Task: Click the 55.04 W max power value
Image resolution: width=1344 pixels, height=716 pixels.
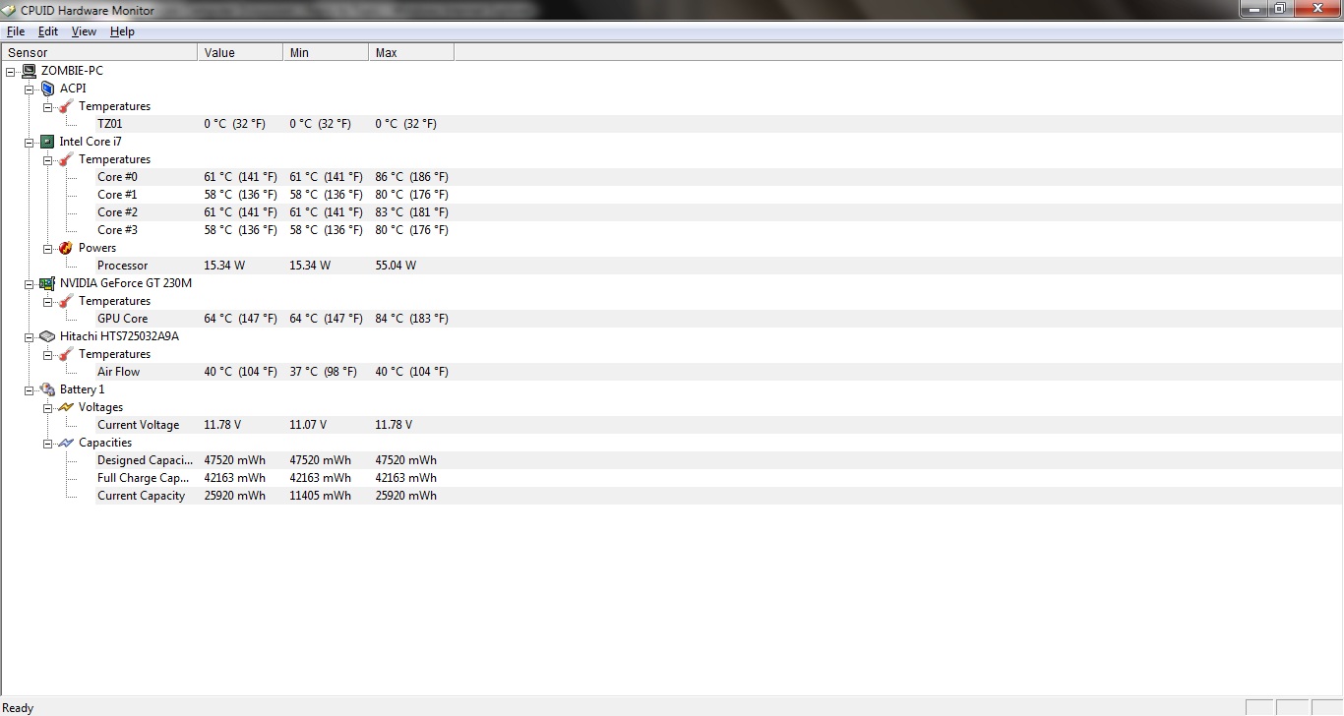Action: pyautogui.click(x=396, y=266)
